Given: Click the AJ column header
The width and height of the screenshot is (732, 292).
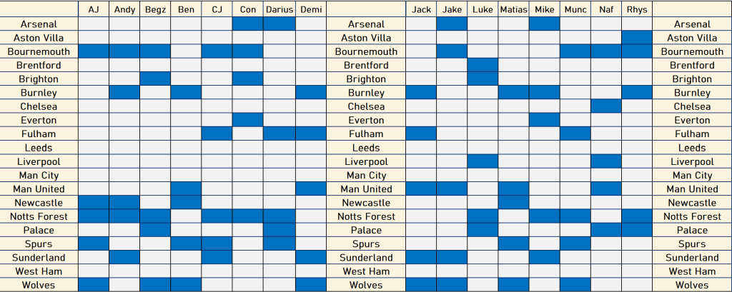Looking at the screenshot, I should [x=93, y=9].
